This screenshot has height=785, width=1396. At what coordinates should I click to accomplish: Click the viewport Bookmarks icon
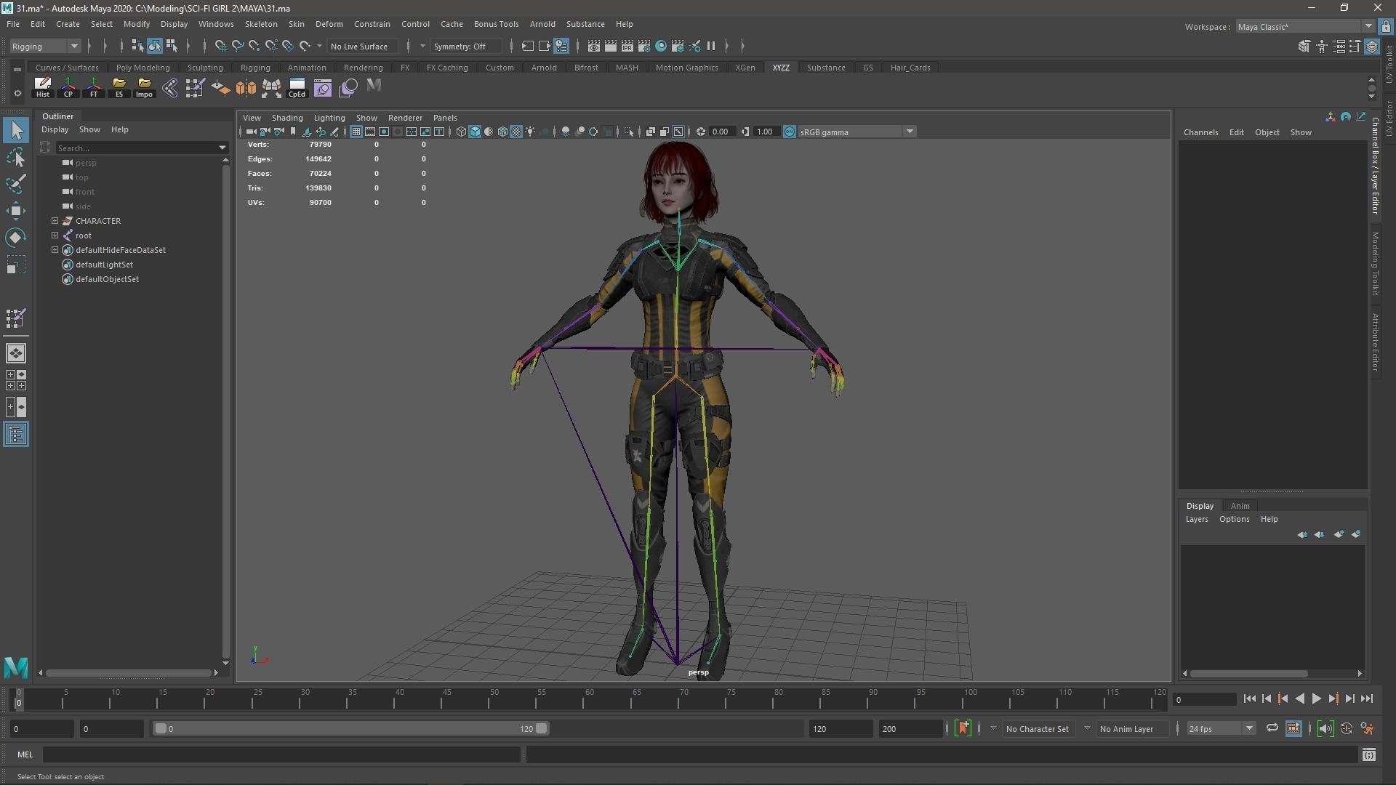(293, 132)
